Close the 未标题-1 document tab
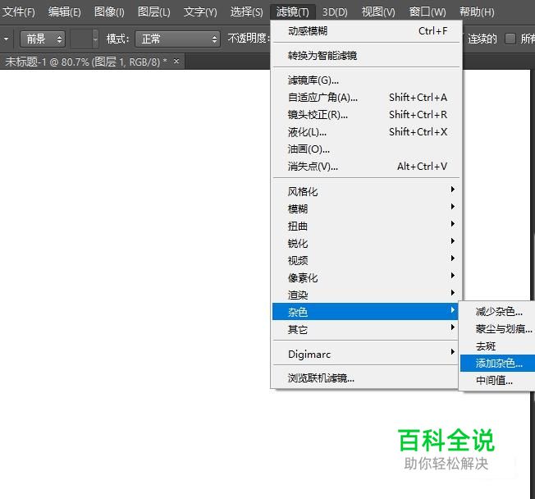 [x=176, y=61]
